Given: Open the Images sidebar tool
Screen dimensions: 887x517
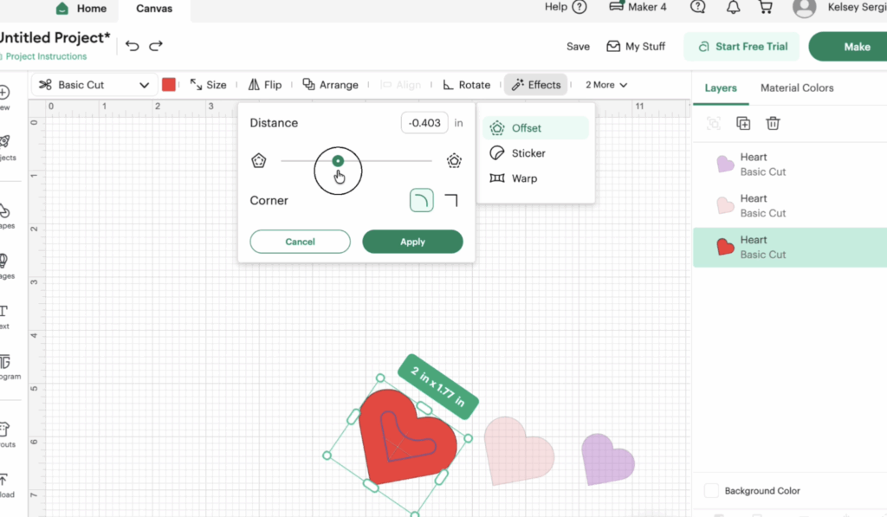Looking at the screenshot, I should pos(6,267).
